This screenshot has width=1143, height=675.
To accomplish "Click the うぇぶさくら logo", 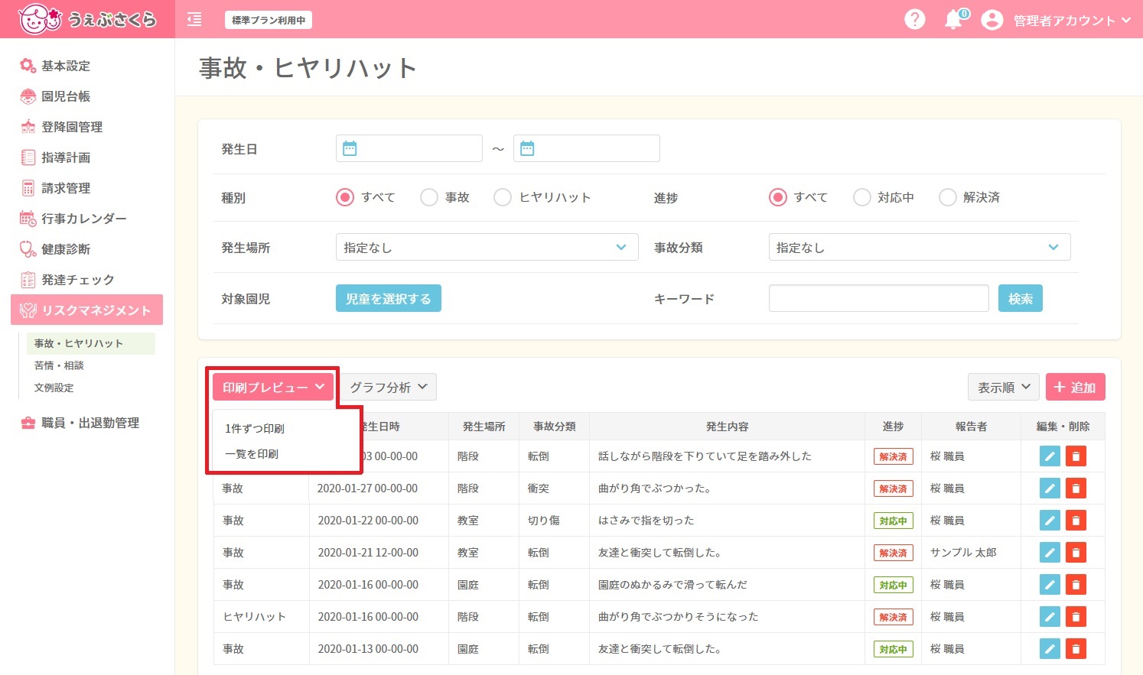I will point(87,19).
